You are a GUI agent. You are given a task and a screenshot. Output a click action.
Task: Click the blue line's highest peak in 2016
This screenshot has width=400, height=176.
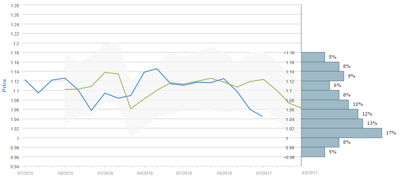pyautogui.click(x=157, y=69)
